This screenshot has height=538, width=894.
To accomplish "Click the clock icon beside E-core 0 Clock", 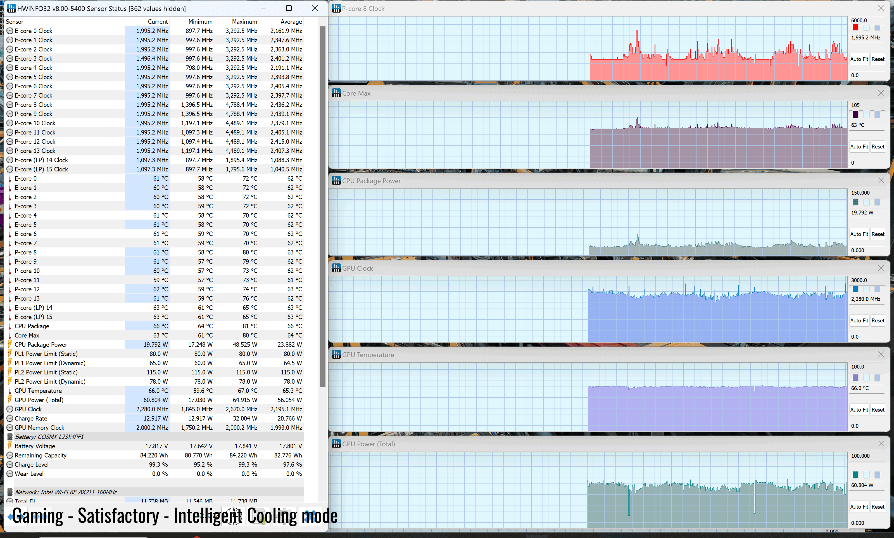I will [x=10, y=31].
